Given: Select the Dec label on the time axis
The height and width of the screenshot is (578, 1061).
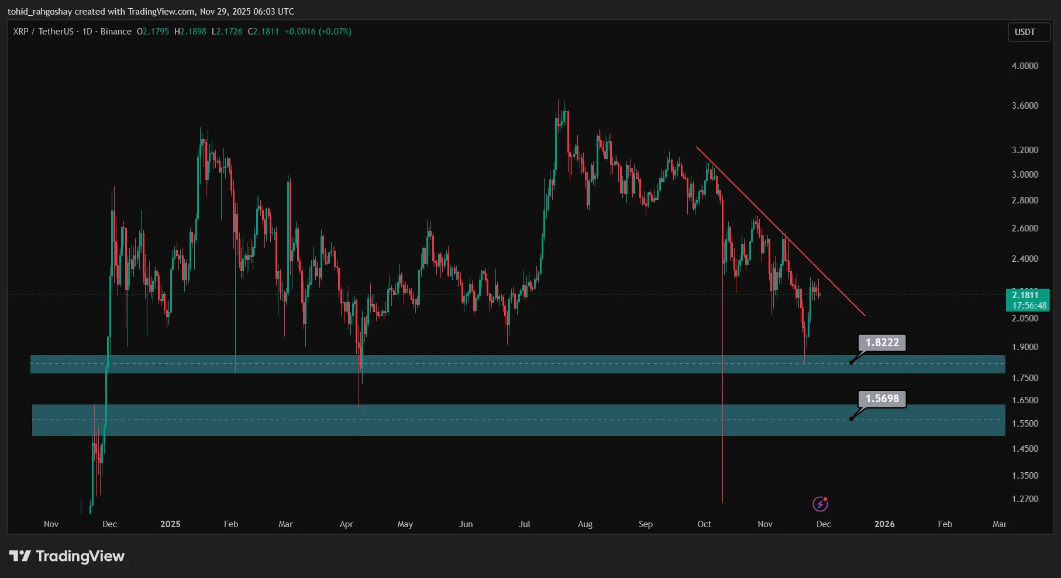Looking at the screenshot, I should coord(823,524).
